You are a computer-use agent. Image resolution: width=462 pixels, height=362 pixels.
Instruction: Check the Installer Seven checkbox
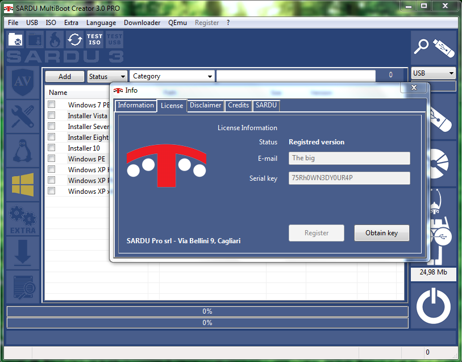pos(52,126)
